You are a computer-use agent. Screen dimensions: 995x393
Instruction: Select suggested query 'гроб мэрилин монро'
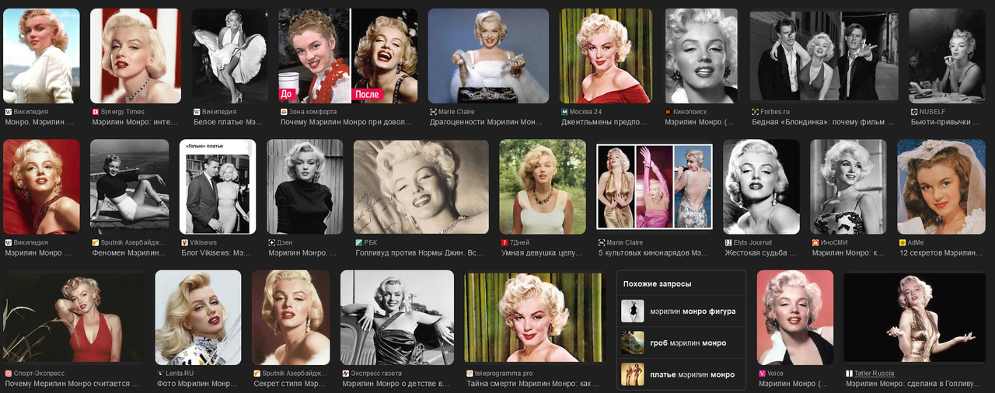click(681, 343)
